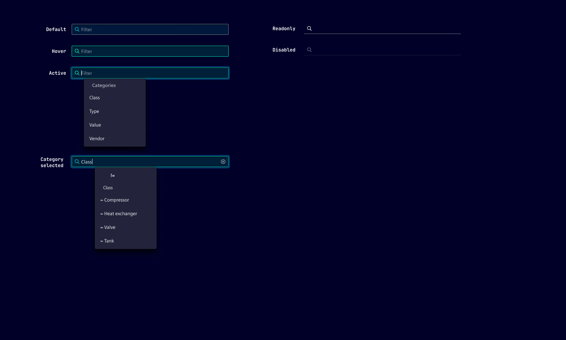Select Vendor from the Categories dropdown

tap(97, 138)
